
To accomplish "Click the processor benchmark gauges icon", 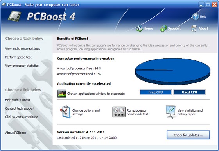I will (119, 112).
